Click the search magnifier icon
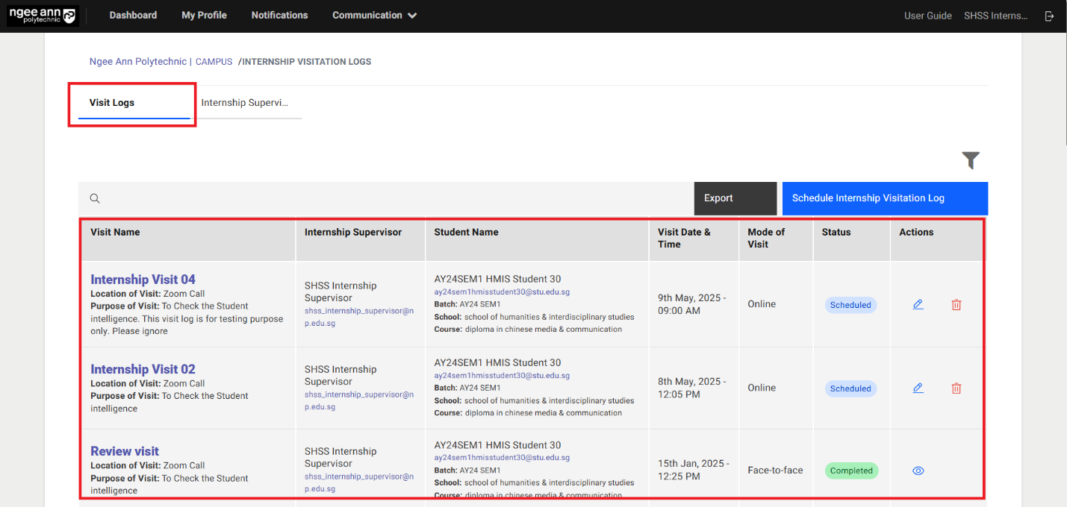 95,198
